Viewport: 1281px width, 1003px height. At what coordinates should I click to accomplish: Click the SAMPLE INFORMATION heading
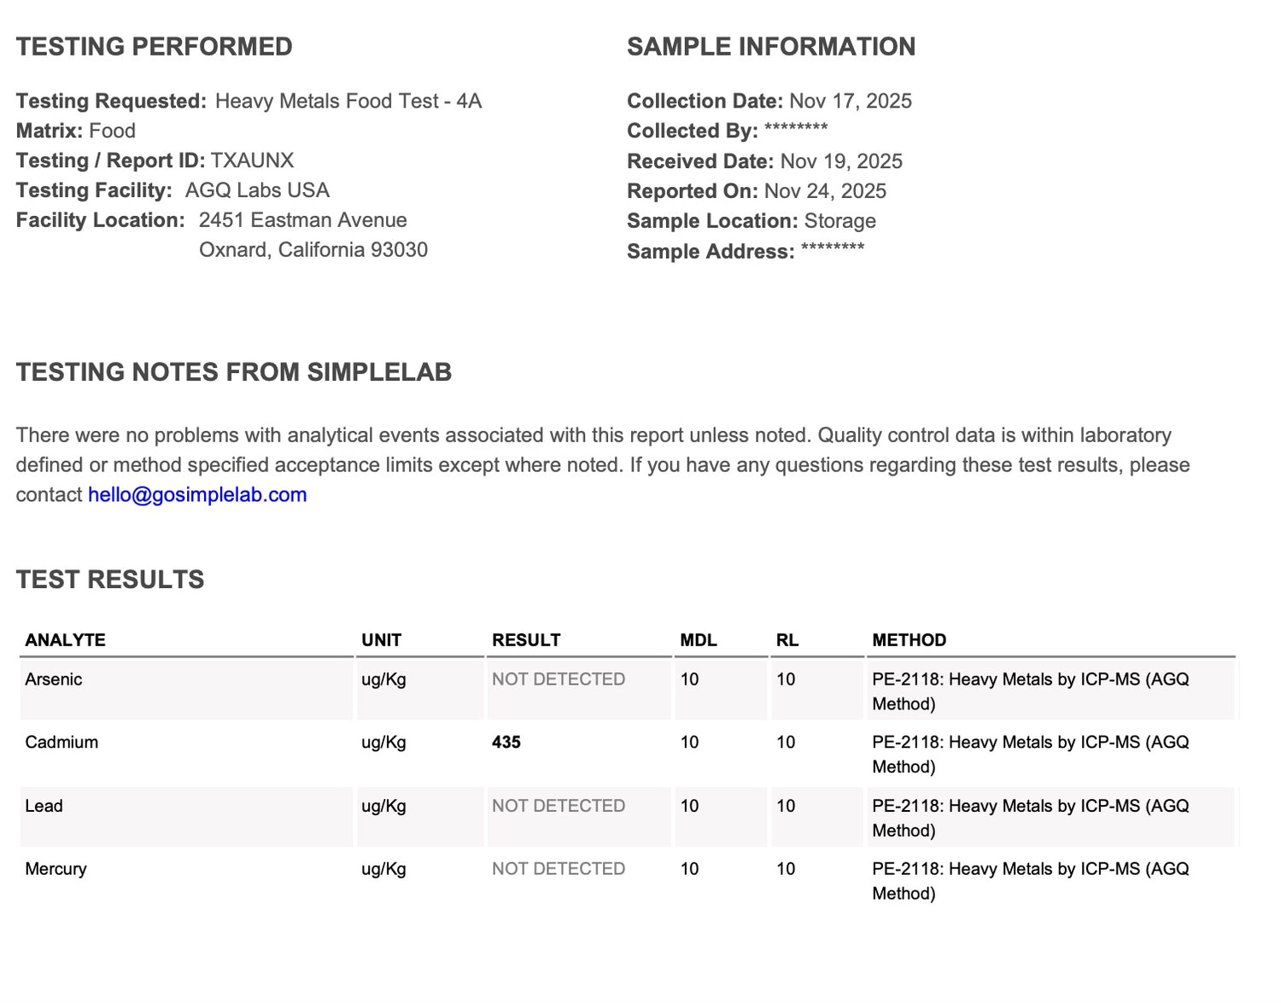point(771,47)
